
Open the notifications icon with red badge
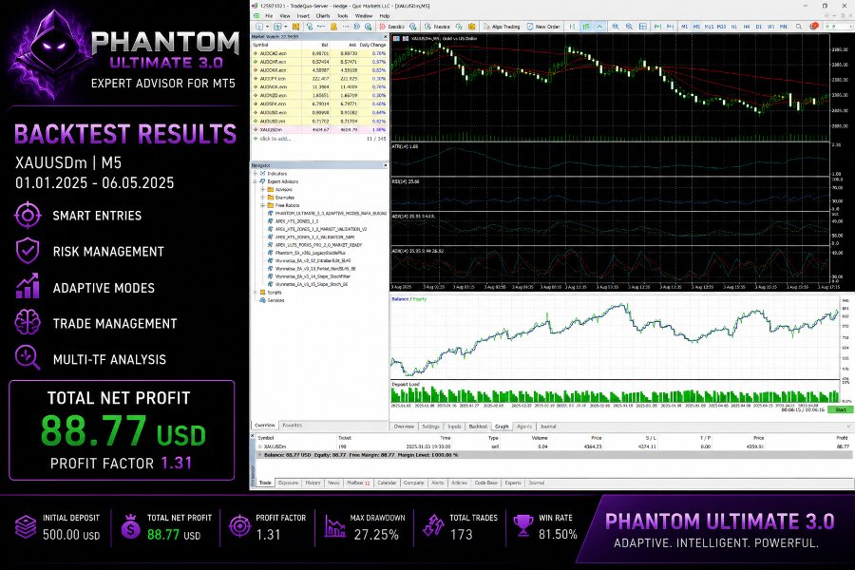814,27
